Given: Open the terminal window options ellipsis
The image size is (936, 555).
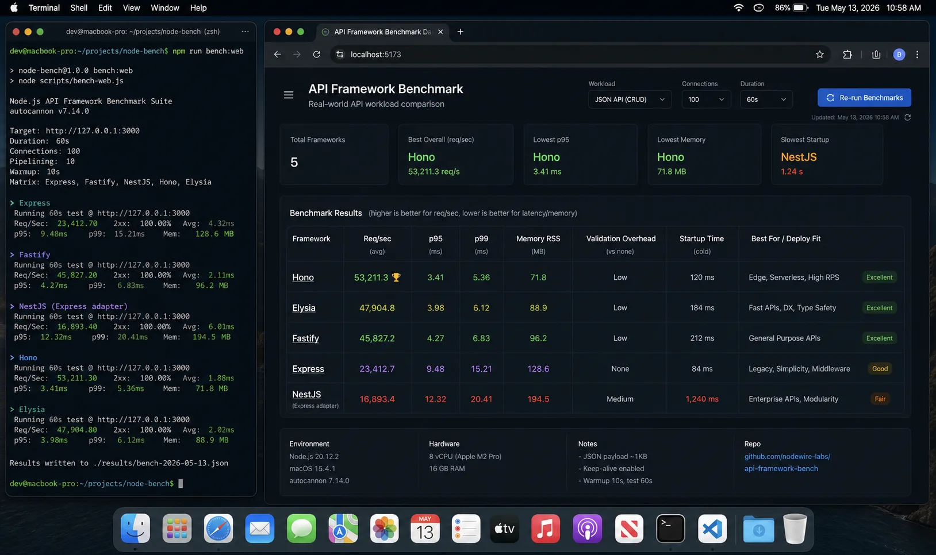Looking at the screenshot, I should pyautogui.click(x=245, y=32).
